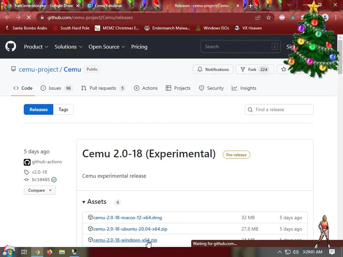
Task: Open Firefox from the taskbar
Action: click(50, 252)
